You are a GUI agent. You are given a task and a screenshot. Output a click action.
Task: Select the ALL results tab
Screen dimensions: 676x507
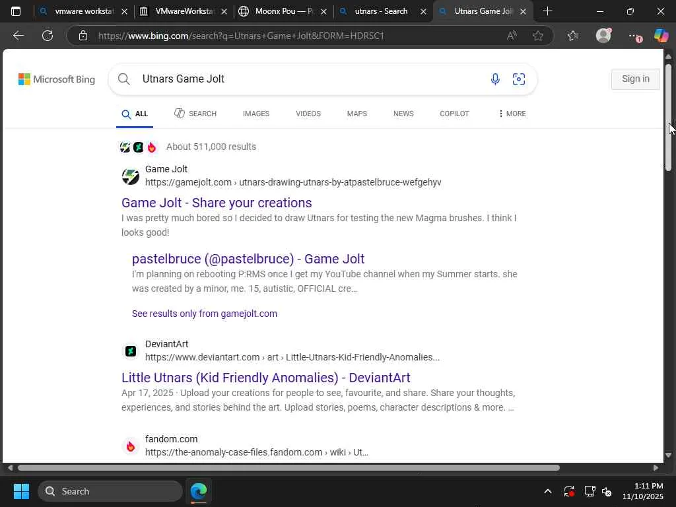135,114
